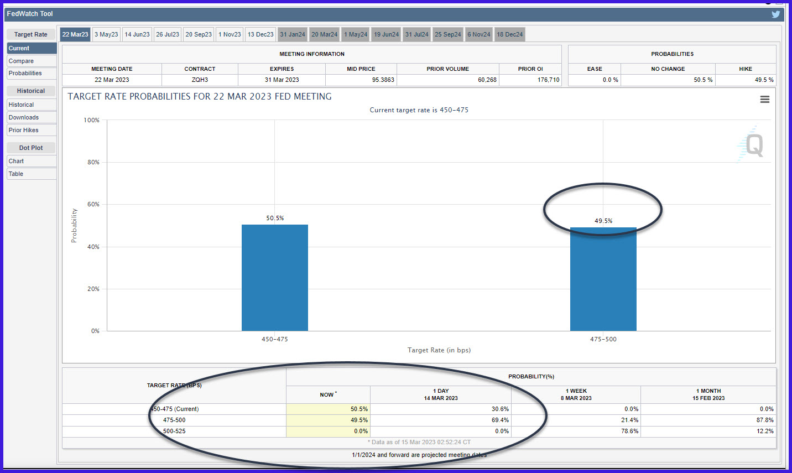Switch to the 20 Mar24 tab
The width and height of the screenshot is (792, 473).
point(324,34)
